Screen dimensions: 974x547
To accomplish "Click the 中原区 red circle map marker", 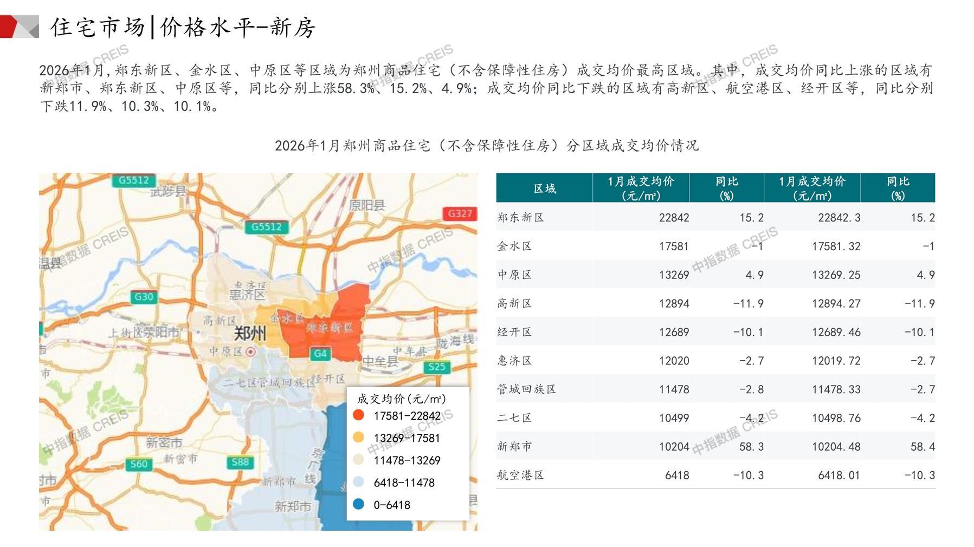I will 250,352.
